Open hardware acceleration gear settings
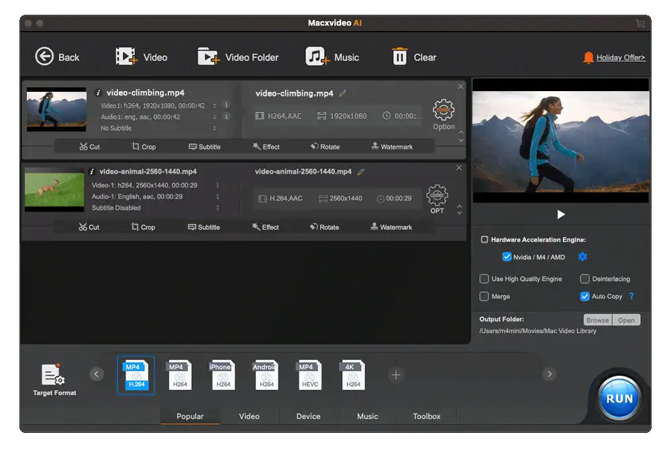Viewport: 671px width, 457px height. 582,257
